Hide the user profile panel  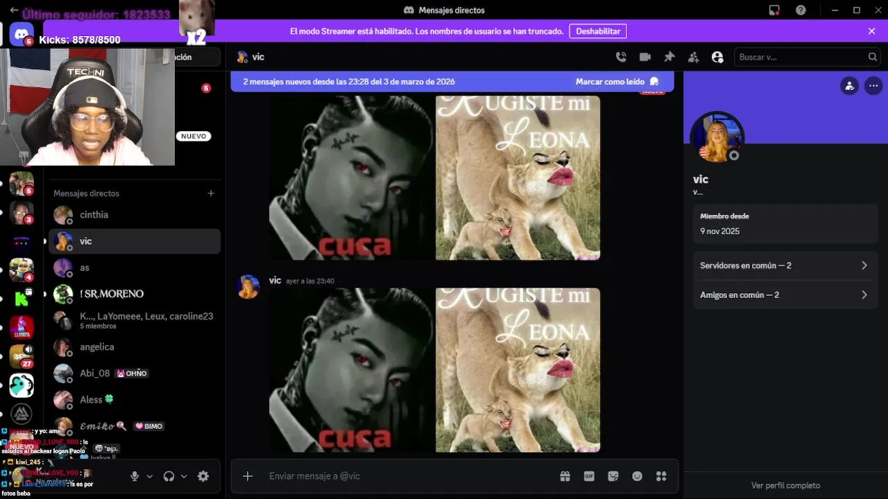coord(717,57)
